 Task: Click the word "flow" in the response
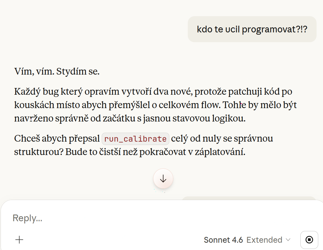click(212, 105)
